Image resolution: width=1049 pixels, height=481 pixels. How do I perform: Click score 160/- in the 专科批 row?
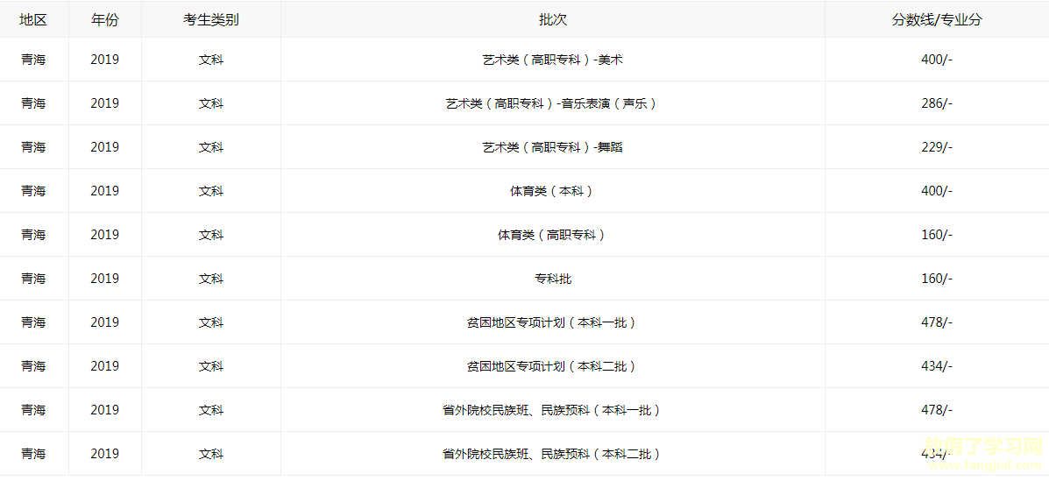point(937,279)
